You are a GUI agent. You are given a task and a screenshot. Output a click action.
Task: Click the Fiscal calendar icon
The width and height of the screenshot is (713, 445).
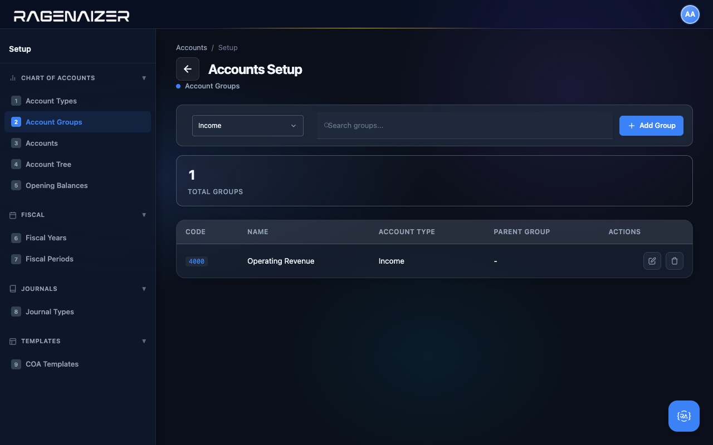(x=13, y=215)
